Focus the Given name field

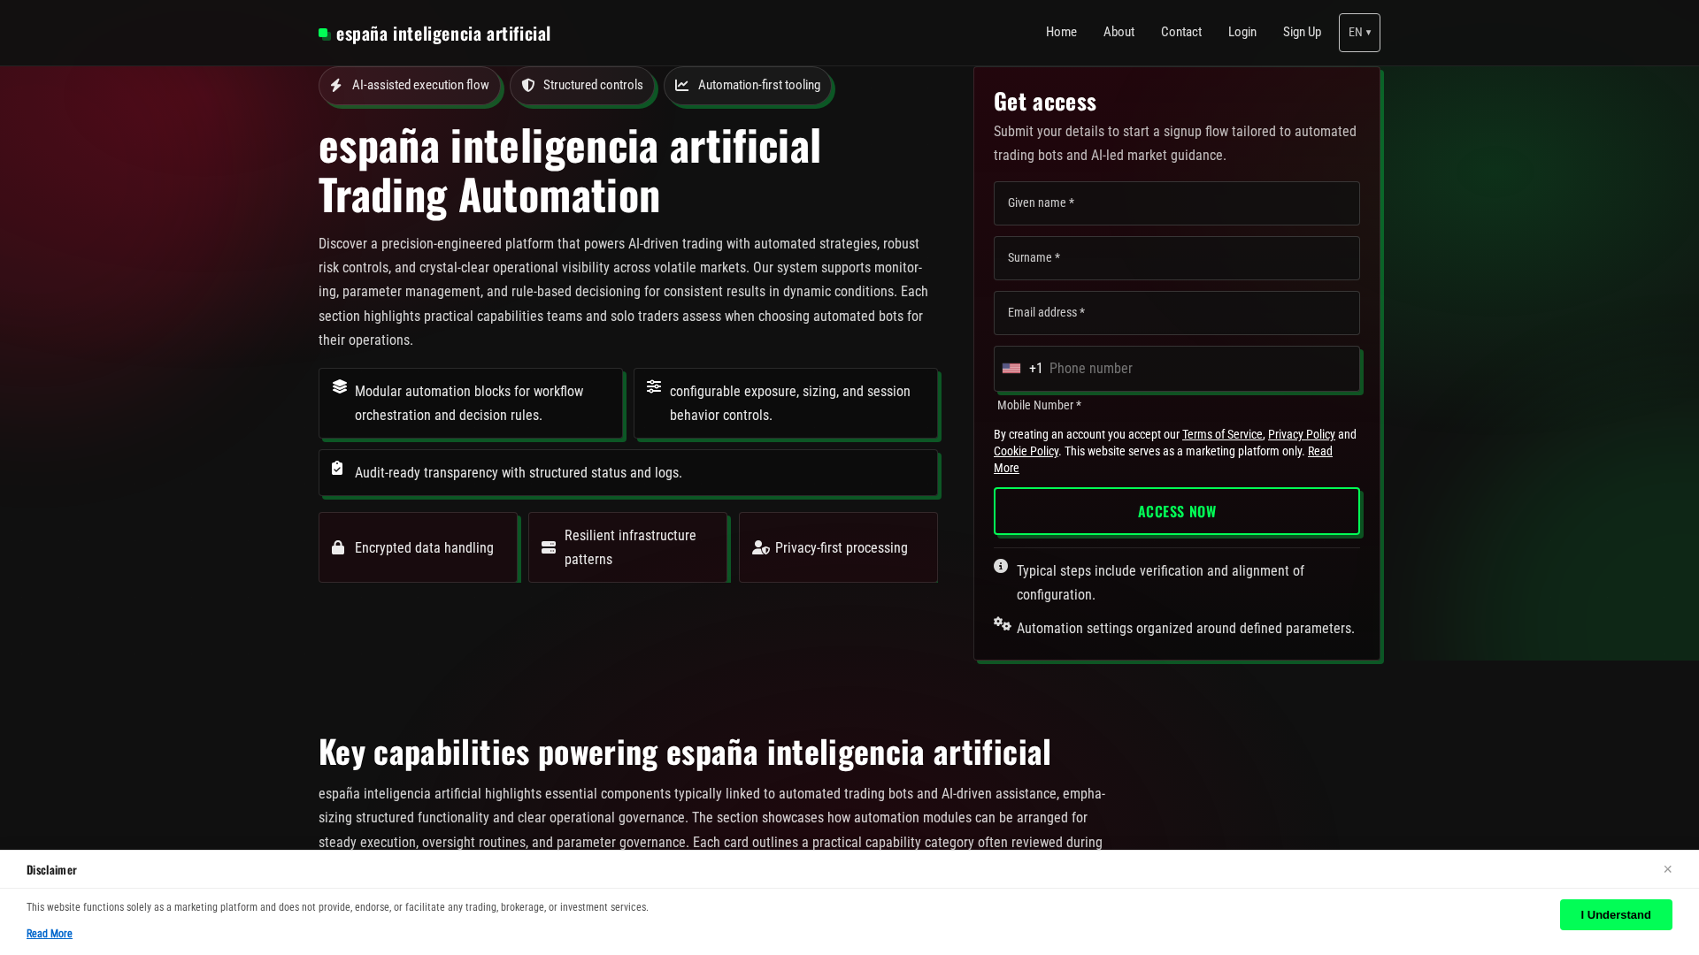(x=1177, y=203)
